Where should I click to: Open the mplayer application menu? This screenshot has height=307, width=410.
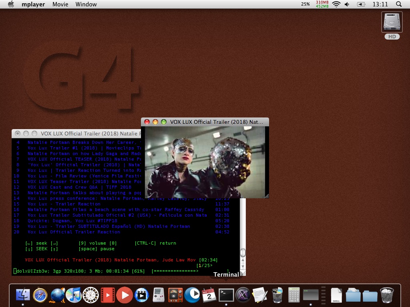click(33, 4)
